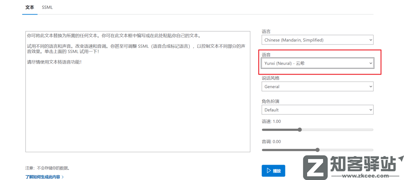The image size is (404, 180).
Task: Click the arrow on the Yunxi voice box
Action: coord(370,64)
